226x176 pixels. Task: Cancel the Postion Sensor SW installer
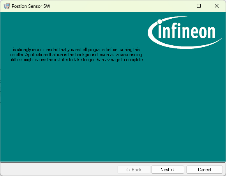coord(205,169)
